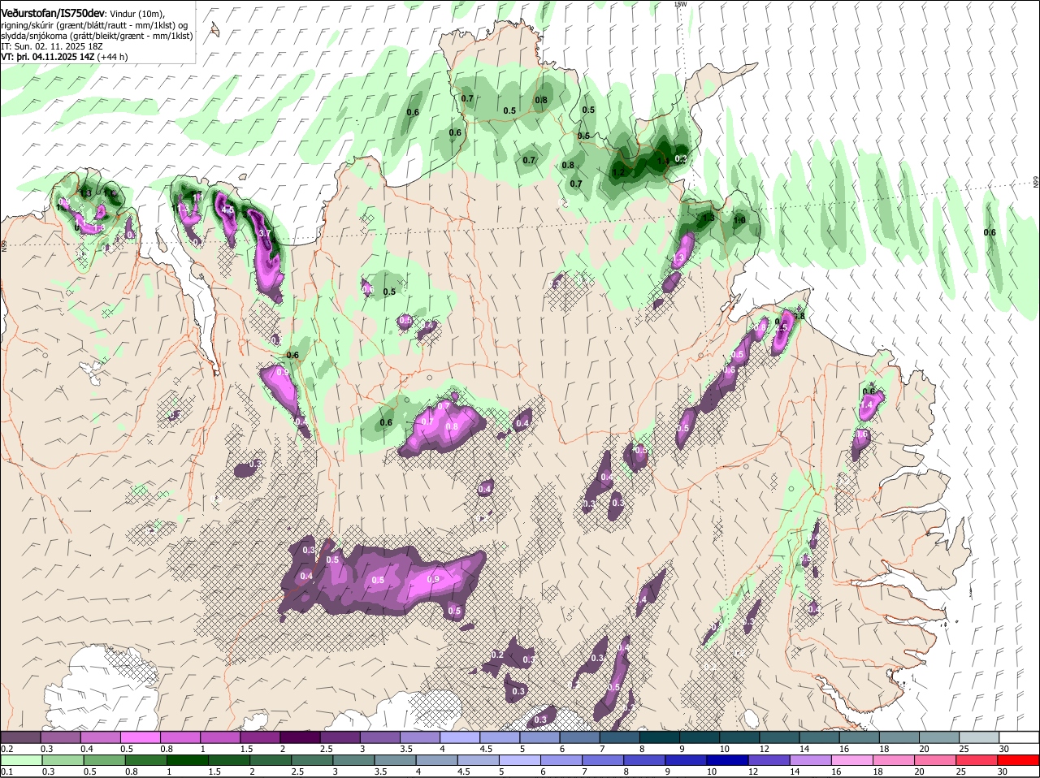Select the '1.4' value near the east coast

[866, 404]
